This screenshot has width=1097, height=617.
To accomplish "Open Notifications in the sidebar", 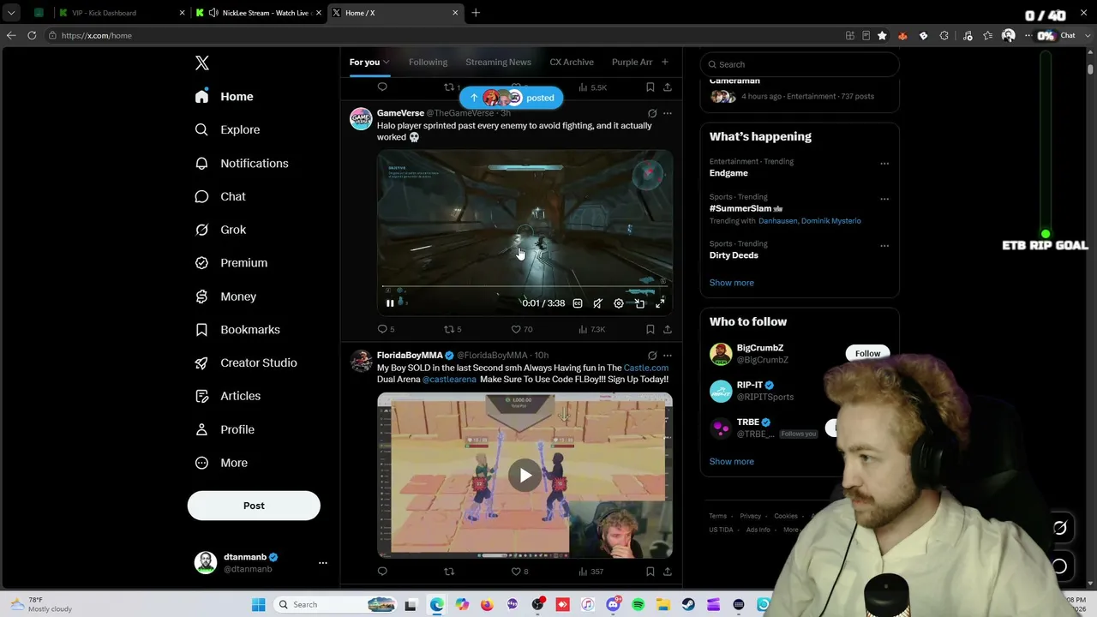I will tap(242, 163).
